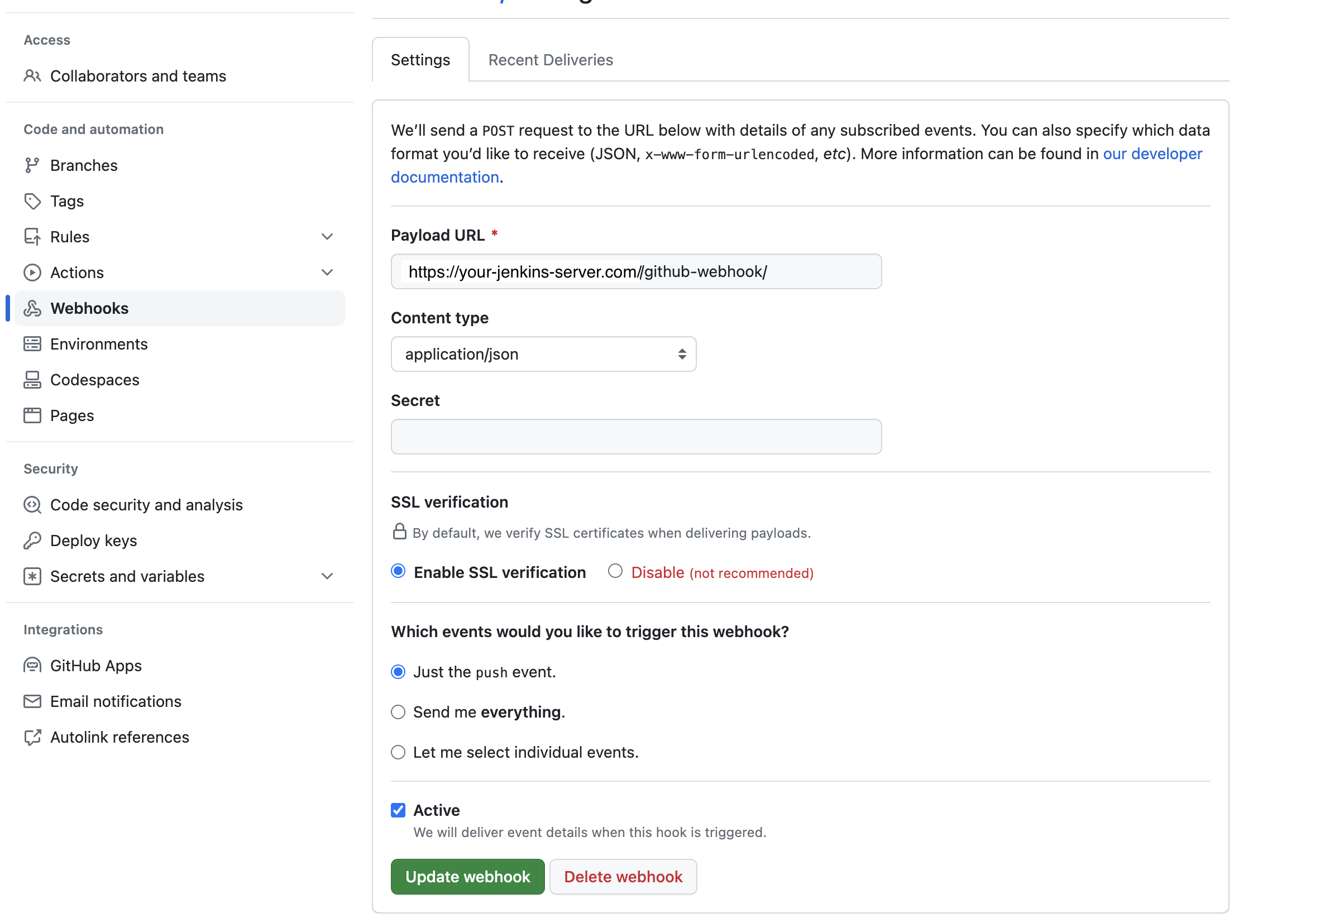Uncheck the Active checkbox

398,810
